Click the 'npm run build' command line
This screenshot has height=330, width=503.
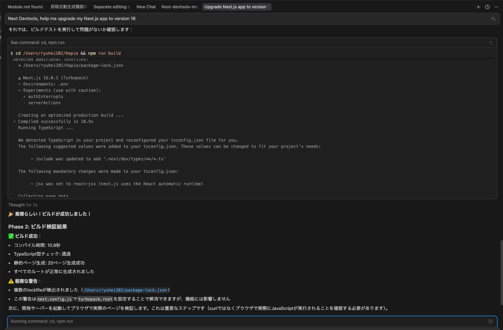point(66,53)
